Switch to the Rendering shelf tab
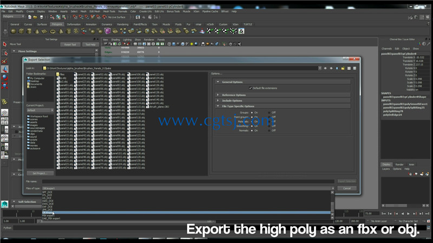Viewport: 433px width, 243px height. pyautogui.click(x=123, y=24)
